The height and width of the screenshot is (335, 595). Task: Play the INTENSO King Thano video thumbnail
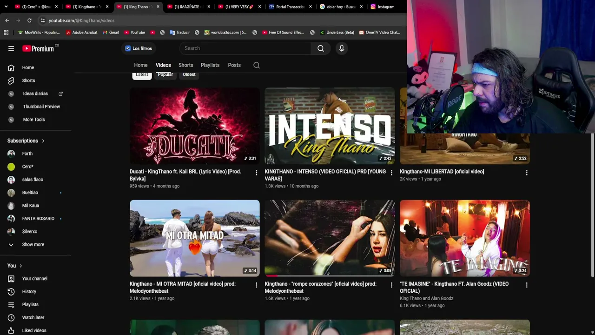[330, 126]
